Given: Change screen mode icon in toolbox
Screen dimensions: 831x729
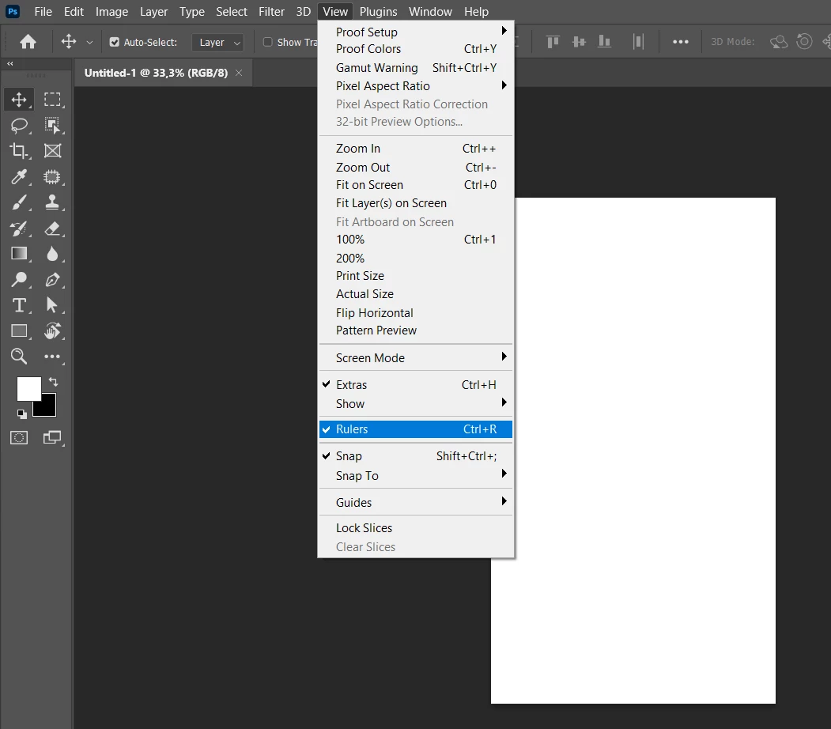Looking at the screenshot, I should coord(52,437).
